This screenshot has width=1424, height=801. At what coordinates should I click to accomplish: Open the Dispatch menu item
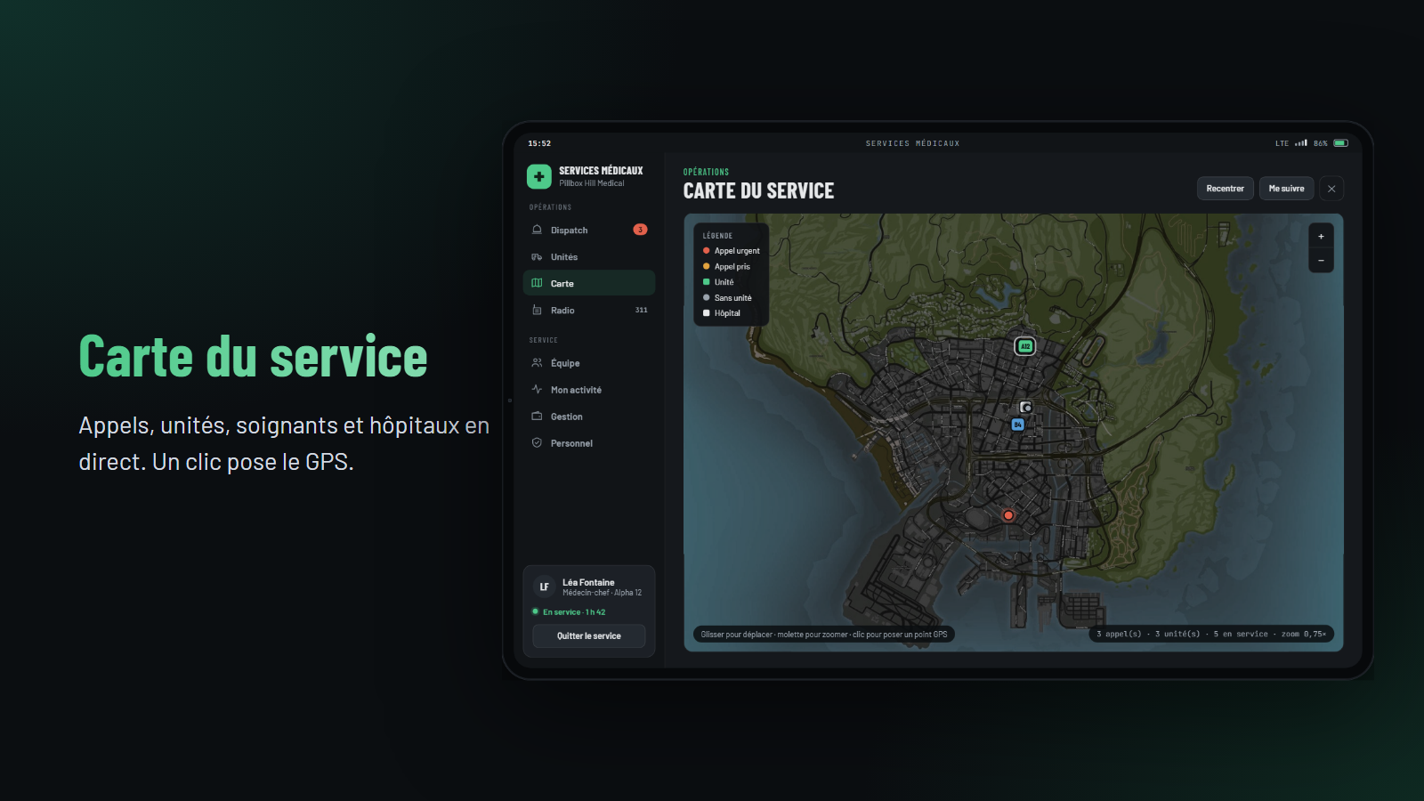coord(589,230)
